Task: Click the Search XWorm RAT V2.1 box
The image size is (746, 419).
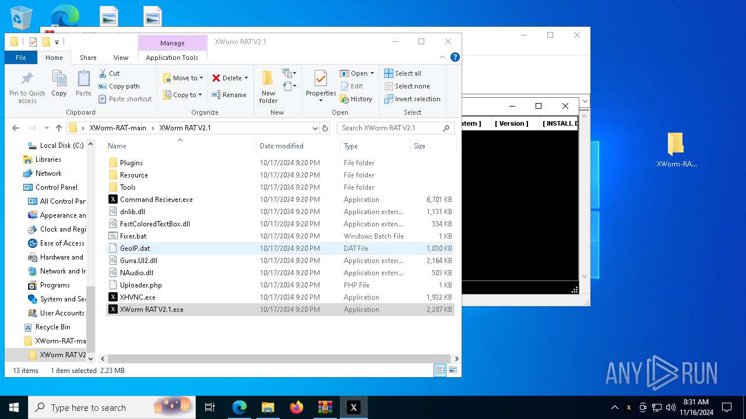Action: point(395,128)
